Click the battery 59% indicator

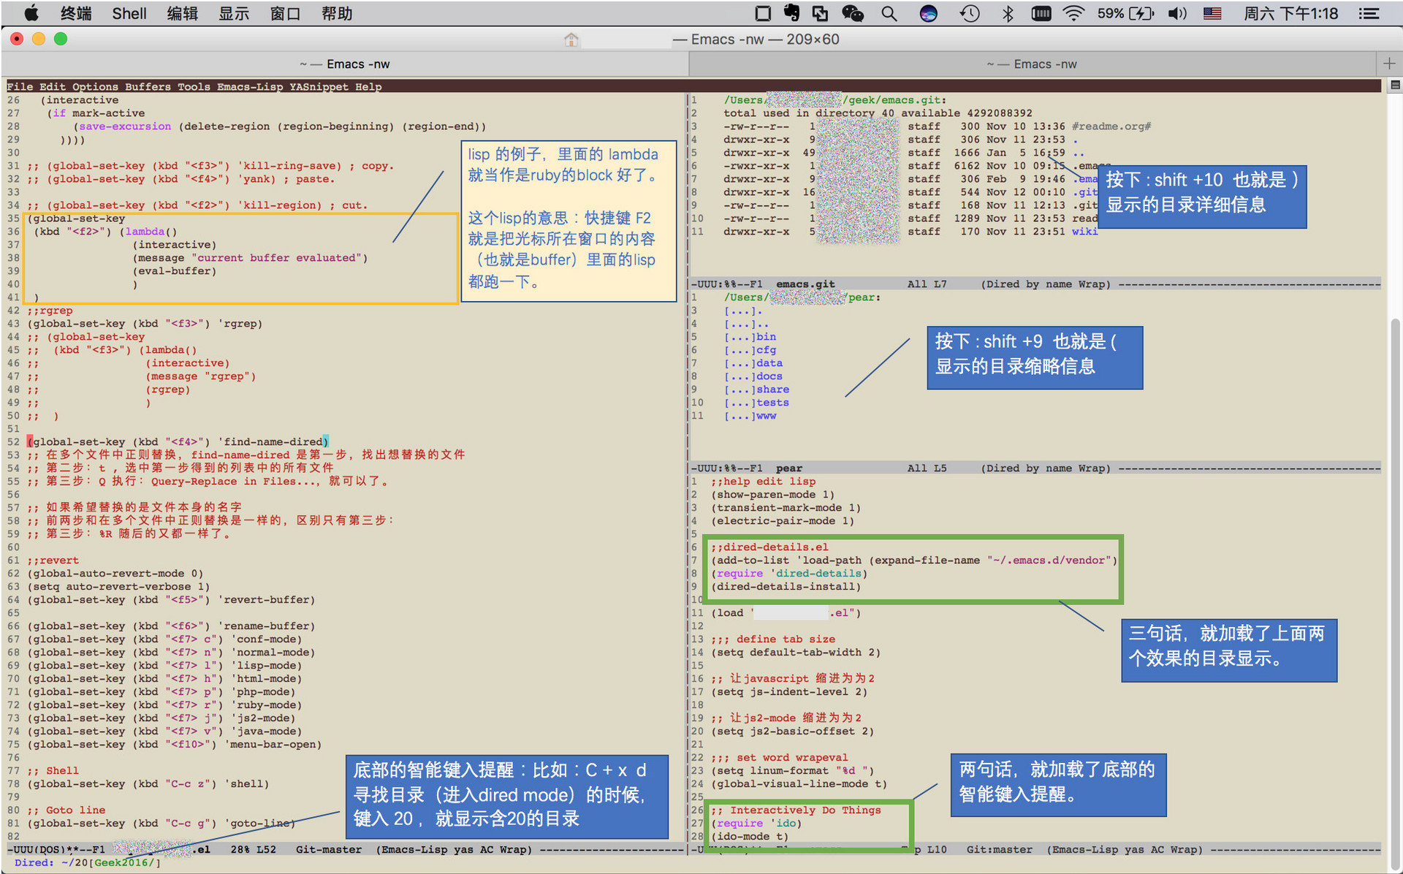pyautogui.click(x=1125, y=13)
